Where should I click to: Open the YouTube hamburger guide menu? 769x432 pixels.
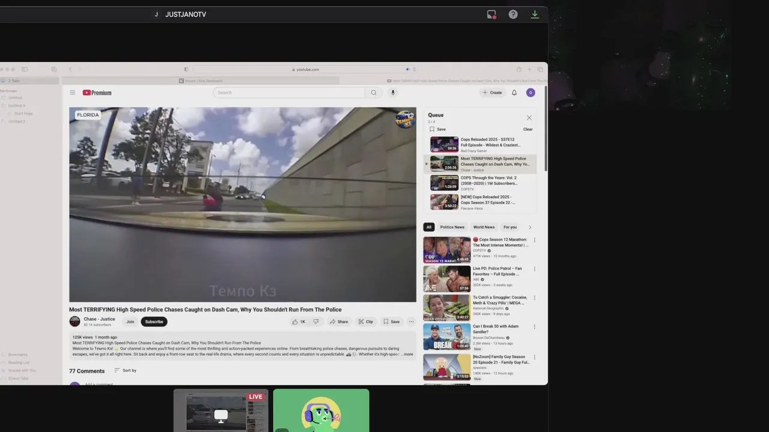72,92
